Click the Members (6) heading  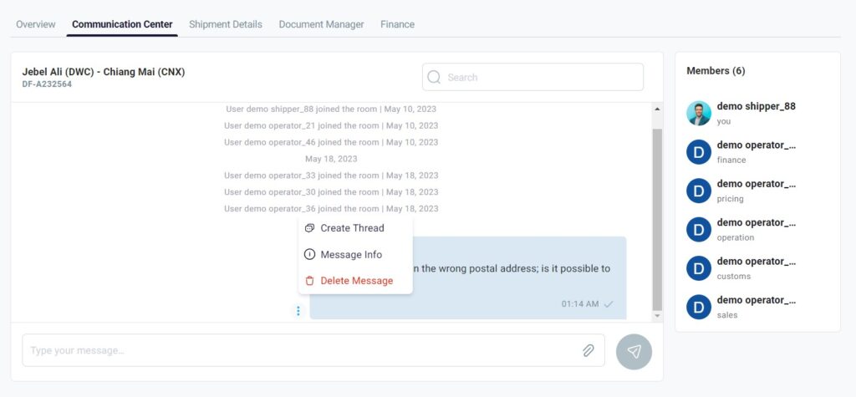716,71
